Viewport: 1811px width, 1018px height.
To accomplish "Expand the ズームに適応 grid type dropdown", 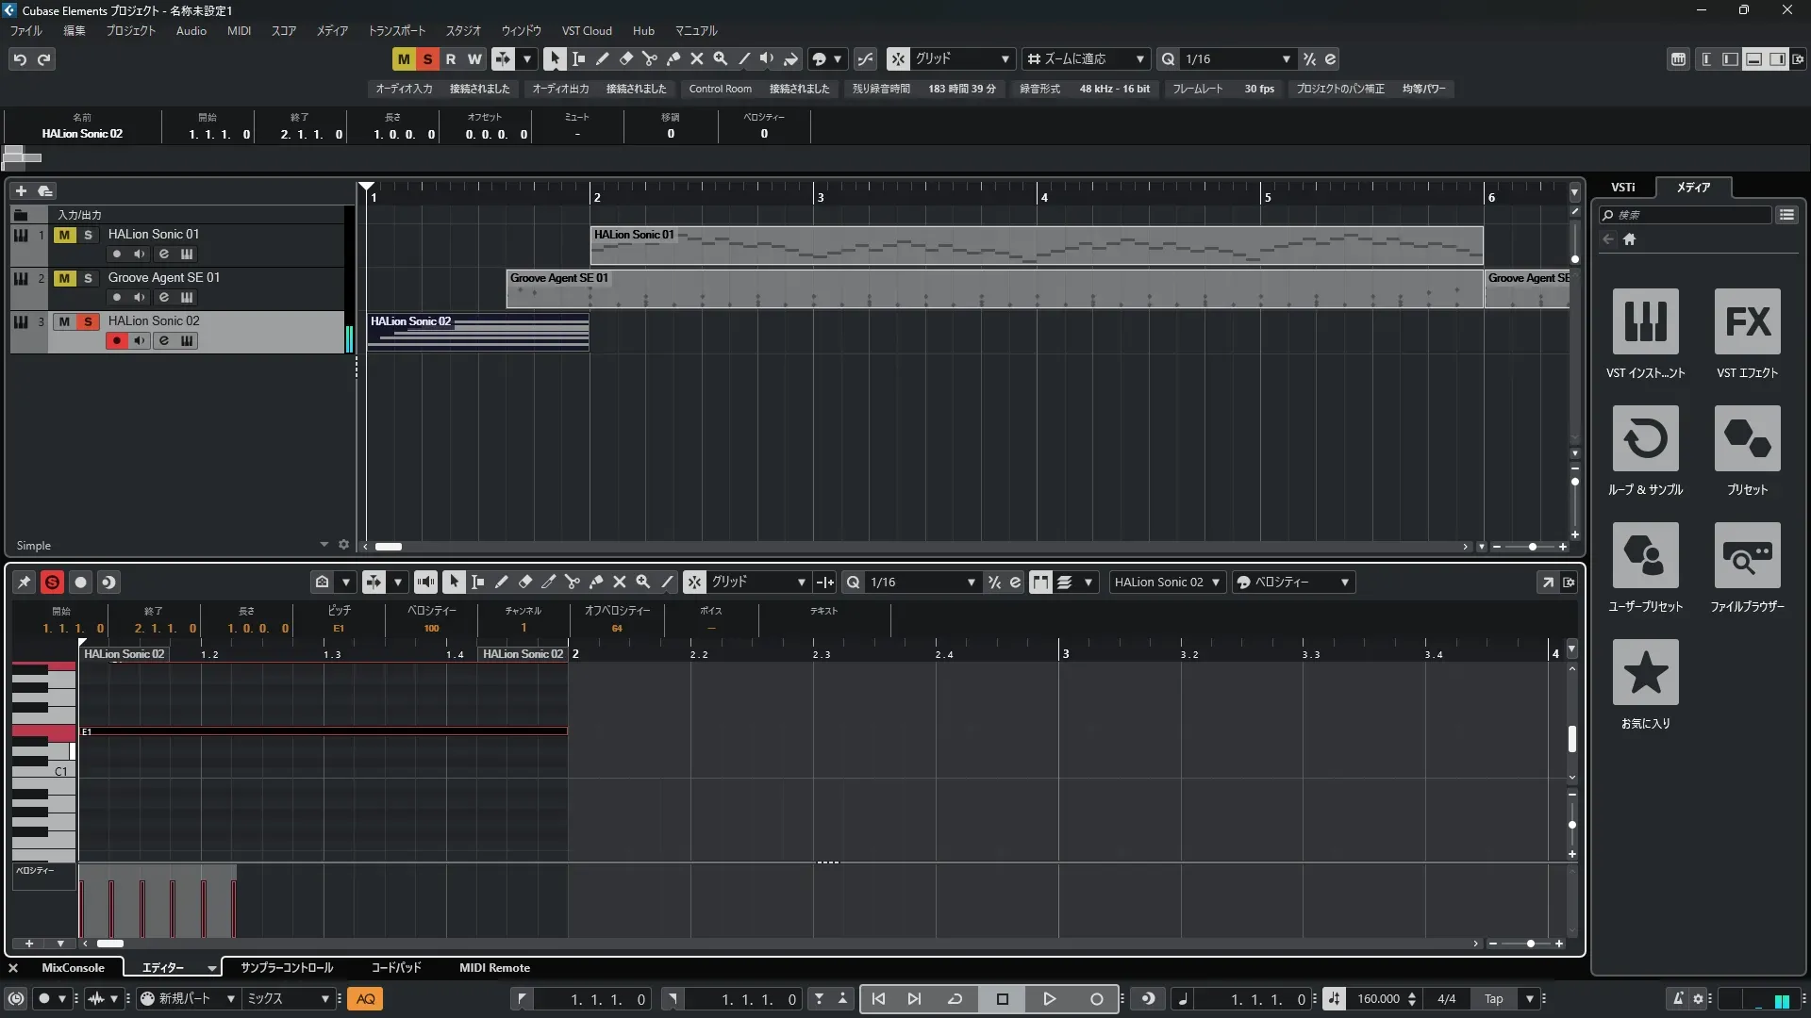I will (x=1139, y=58).
